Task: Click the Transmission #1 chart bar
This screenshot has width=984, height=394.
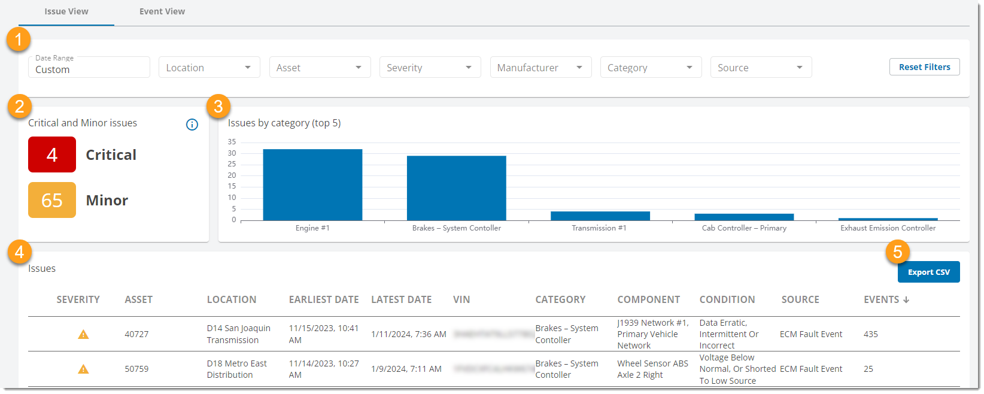Action: click(600, 216)
